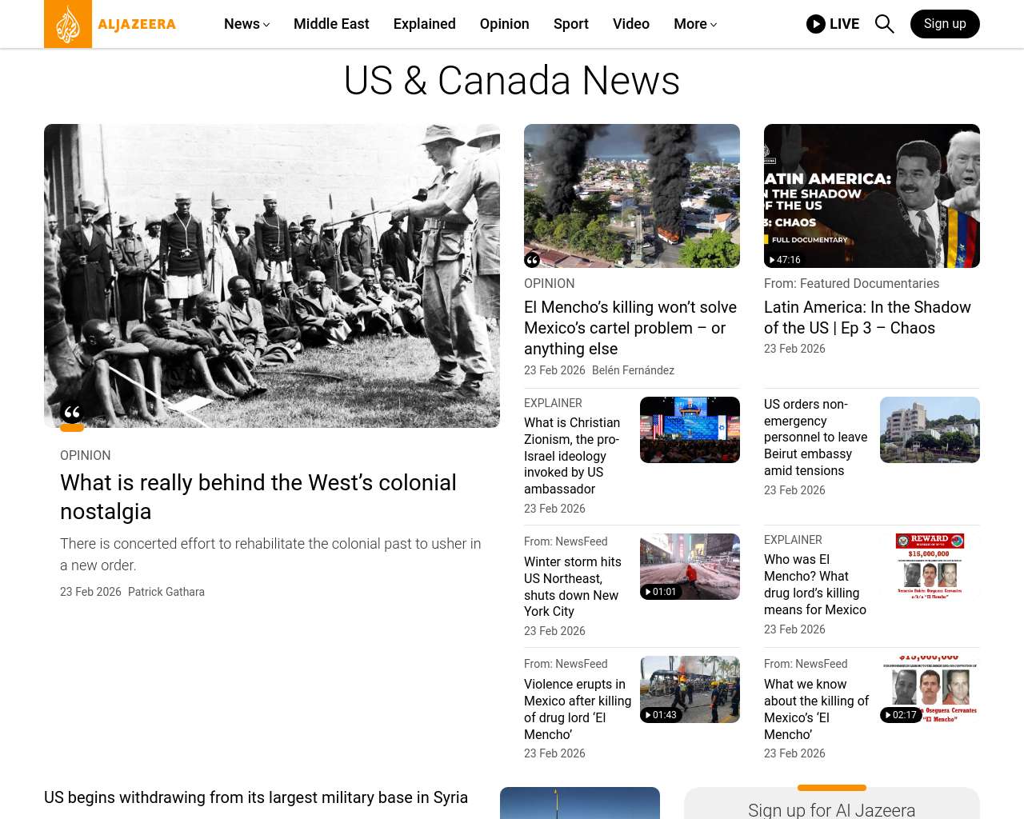Click quote icon on El Mencho smoke image
The height and width of the screenshot is (819, 1024).
click(x=532, y=259)
